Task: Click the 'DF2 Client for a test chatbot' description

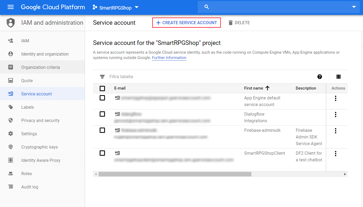Action: (x=309, y=157)
